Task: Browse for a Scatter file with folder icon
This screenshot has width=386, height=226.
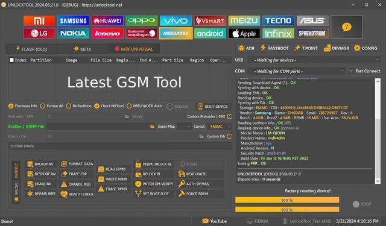Action: (153, 127)
